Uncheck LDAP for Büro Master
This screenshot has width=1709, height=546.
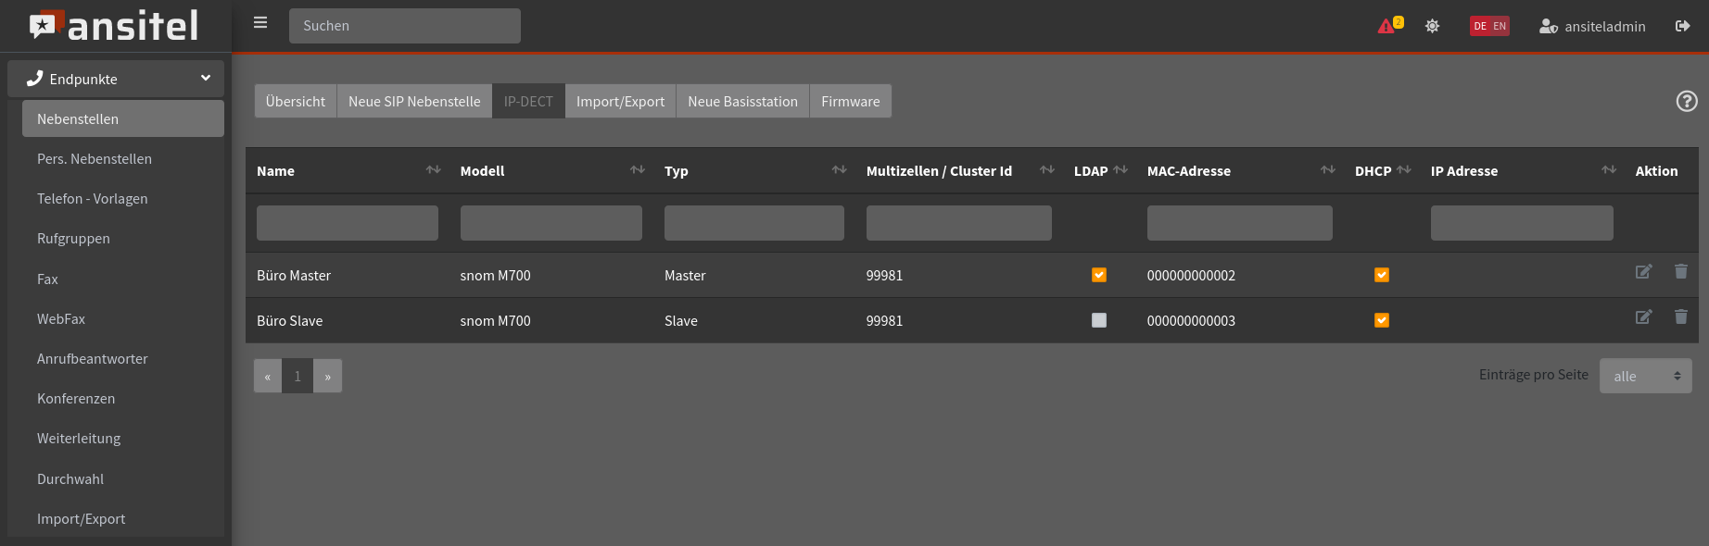point(1099,275)
